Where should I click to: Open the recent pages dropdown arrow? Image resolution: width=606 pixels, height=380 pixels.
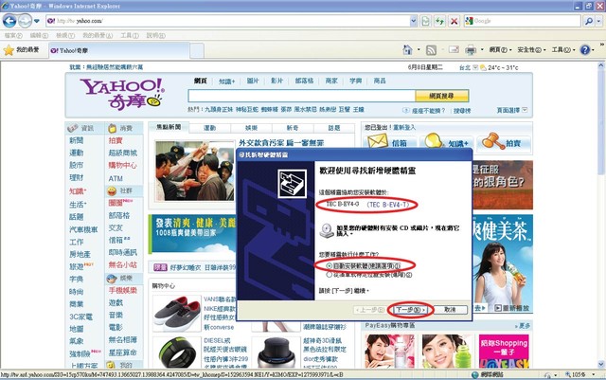pos(37,21)
